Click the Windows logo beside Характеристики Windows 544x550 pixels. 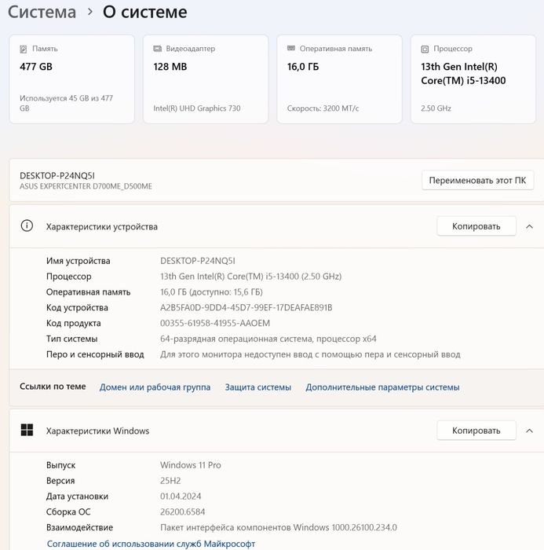[27, 431]
